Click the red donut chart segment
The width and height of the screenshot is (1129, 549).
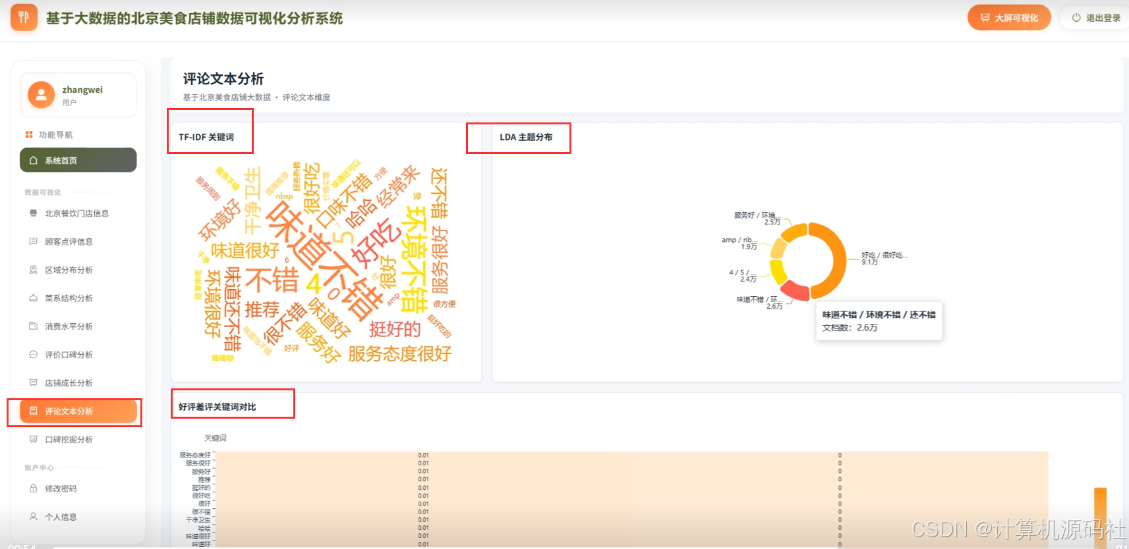pyautogui.click(x=795, y=291)
